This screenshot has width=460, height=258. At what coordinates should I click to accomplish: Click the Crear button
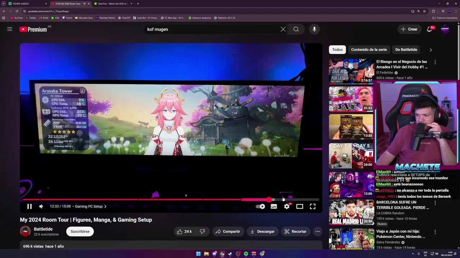pos(409,29)
